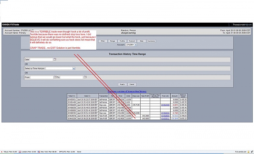This screenshot has height=154, width=254.
Task: Sort by the Ticket column header
Action: pos(72,96)
